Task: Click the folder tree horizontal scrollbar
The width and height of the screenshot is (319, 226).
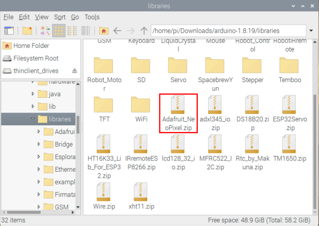Action: pyautogui.click(x=24, y=212)
